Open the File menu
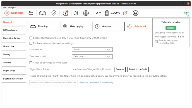The height and width of the screenshot is (108, 192). pos(4,7)
